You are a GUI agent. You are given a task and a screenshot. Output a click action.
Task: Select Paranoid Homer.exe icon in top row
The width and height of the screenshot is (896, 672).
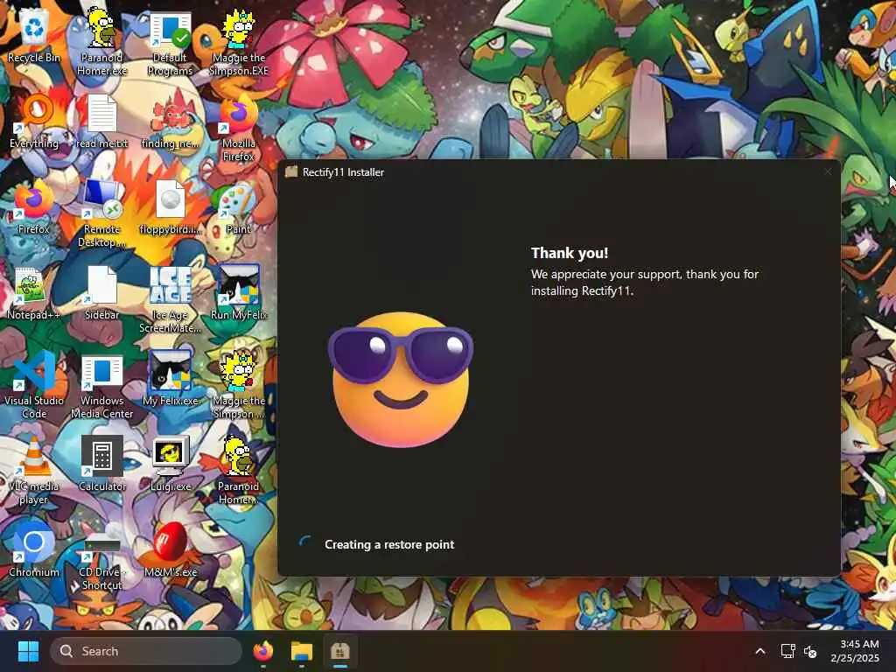pos(101,41)
